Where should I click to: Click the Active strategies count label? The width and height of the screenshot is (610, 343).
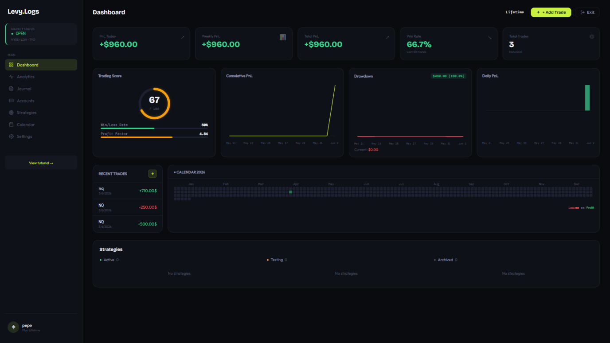click(x=109, y=260)
